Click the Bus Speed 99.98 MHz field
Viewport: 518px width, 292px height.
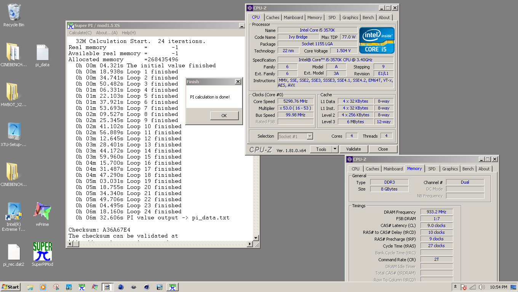point(296,115)
